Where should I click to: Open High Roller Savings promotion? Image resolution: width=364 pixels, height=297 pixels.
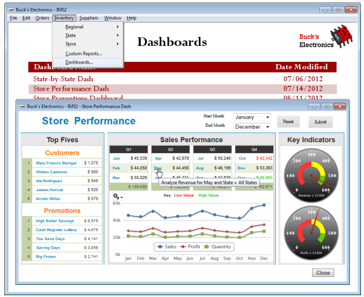pyautogui.click(x=55, y=221)
